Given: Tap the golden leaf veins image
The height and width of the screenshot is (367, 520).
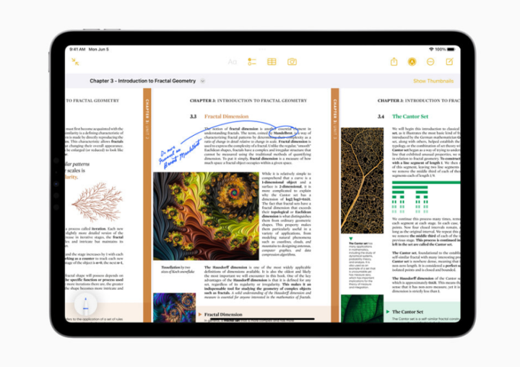Looking at the screenshot, I should [362, 181].
